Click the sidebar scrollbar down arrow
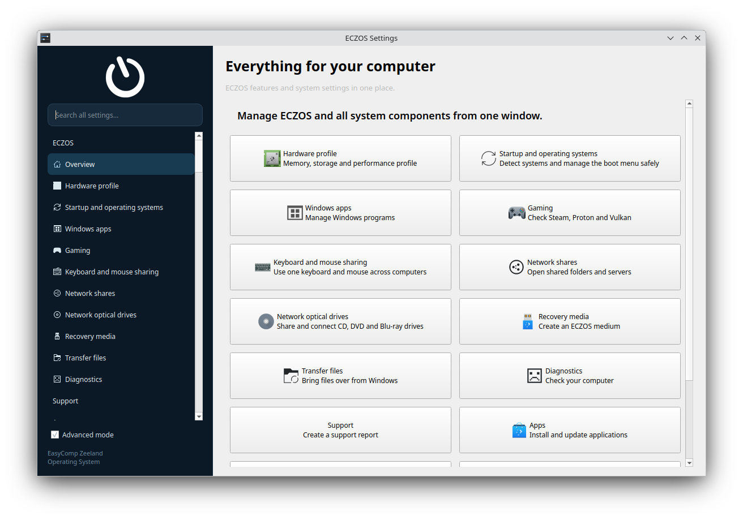Screen dimensions: 743x520 tap(199, 416)
